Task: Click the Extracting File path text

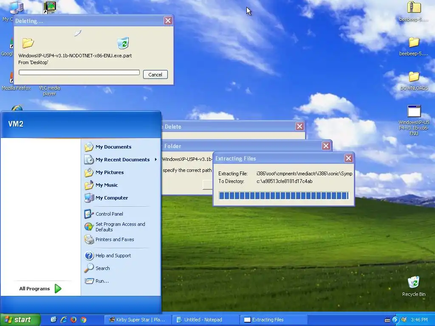Action: click(304, 174)
